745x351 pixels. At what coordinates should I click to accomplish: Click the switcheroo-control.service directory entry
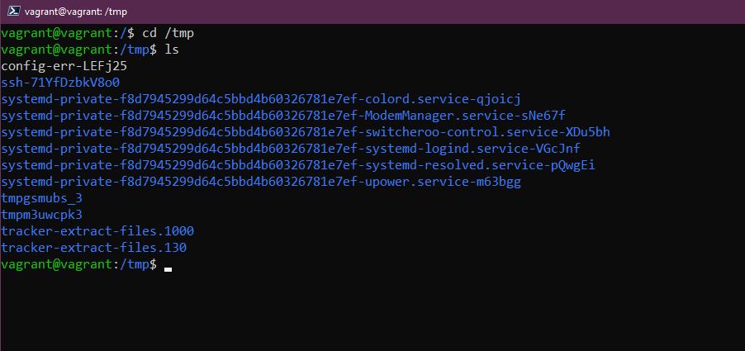(x=306, y=132)
